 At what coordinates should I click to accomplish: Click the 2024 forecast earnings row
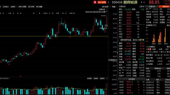pos(158,71)
